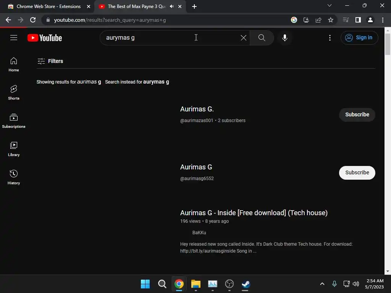Image resolution: width=391 pixels, height=293 pixels.
Task: Go back in browser
Action: click(x=8, y=20)
